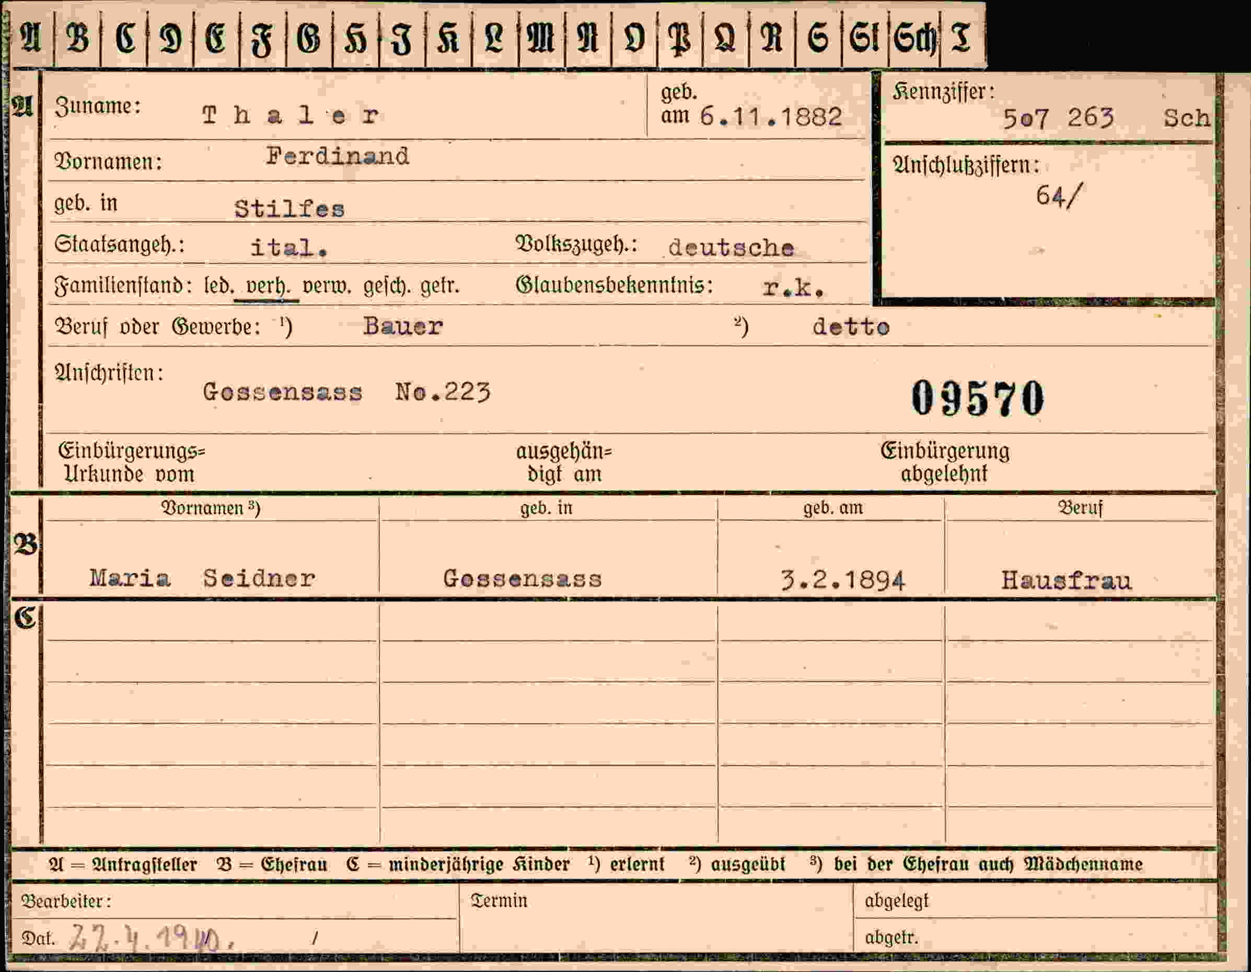Screen dimensions: 1251x972
Task: Click the wife's birthplace 'Gossensass' in section B
Action: pyautogui.click(x=523, y=579)
